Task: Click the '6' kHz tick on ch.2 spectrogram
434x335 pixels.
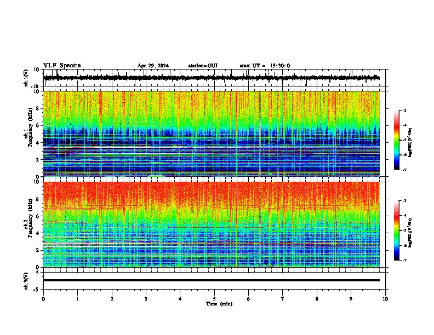Action: coord(38,216)
